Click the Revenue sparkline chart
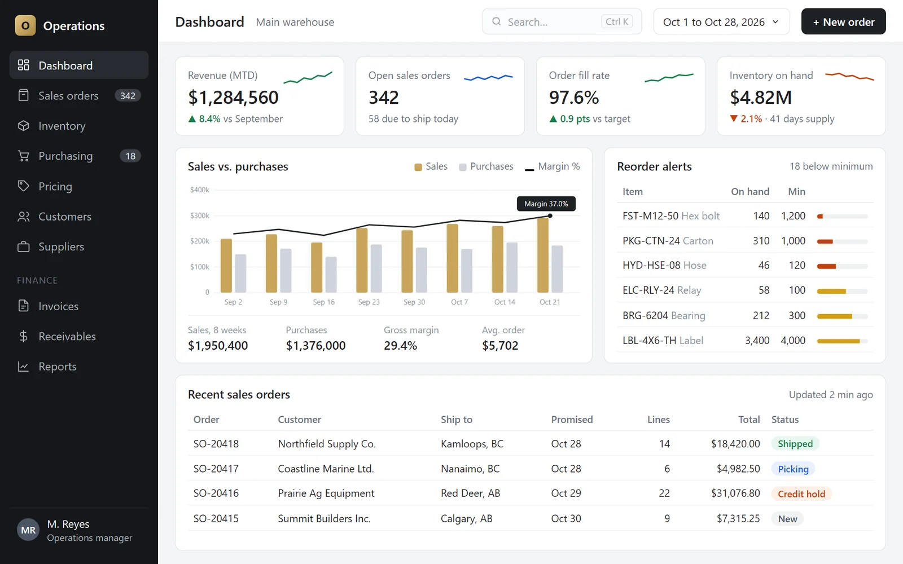The width and height of the screenshot is (903, 564). click(x=308, y=77)
